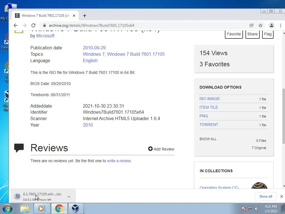Bookmark this page with the star icon

tap(261, 25)
